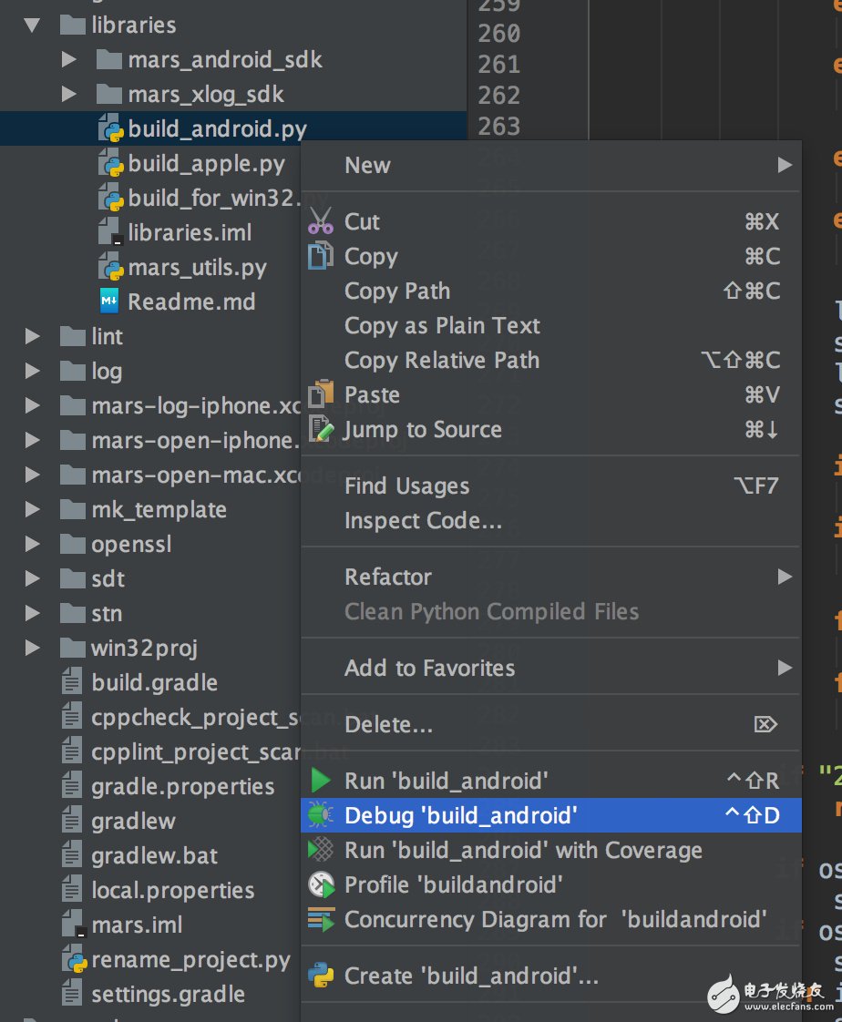Open rename_project.py in the tree
The width and height of the screenshot is (842, 1022).
click(x=190, y=959)
